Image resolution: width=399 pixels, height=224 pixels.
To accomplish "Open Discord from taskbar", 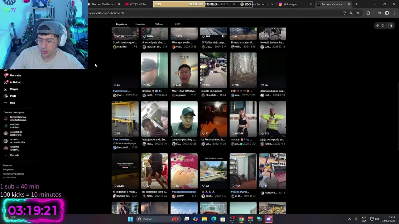I will [x=269, y=219].
